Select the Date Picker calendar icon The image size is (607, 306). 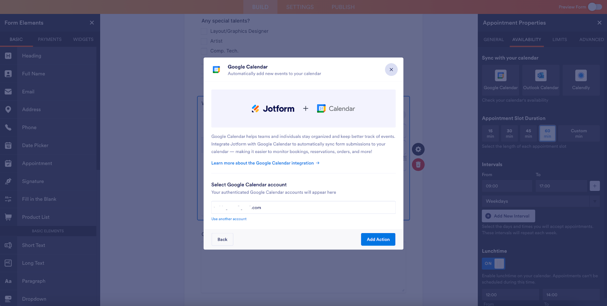point(8,145)
